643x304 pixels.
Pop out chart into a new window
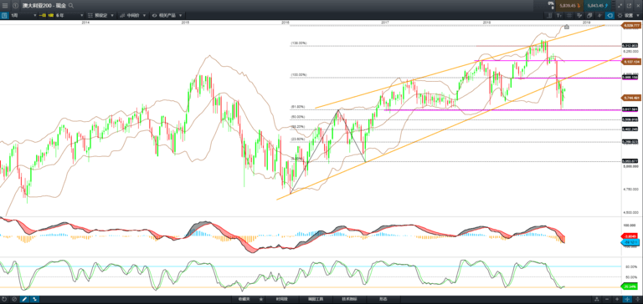629,6
